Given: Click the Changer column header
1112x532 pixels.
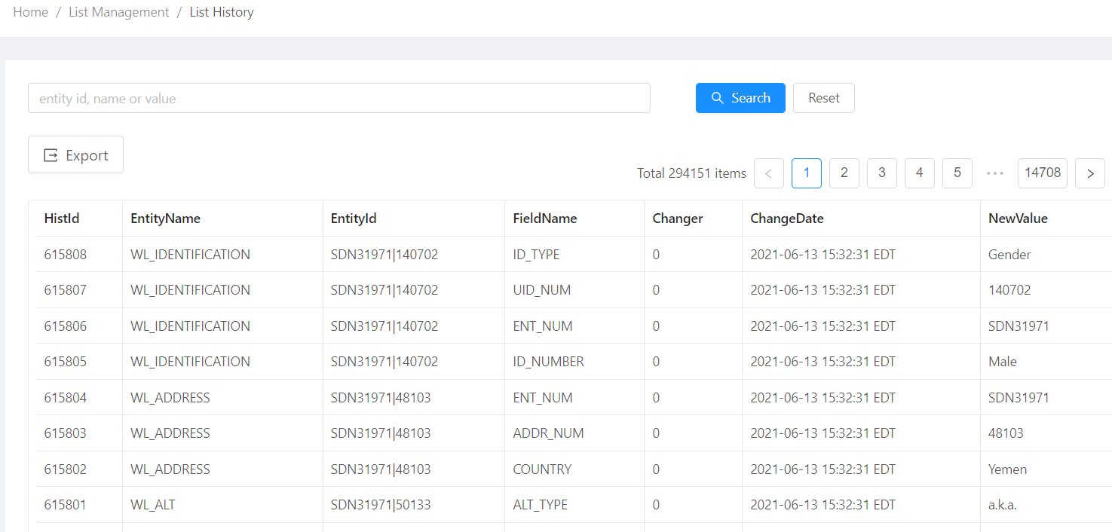Looking at the screenshot, I should pos(693,219).
